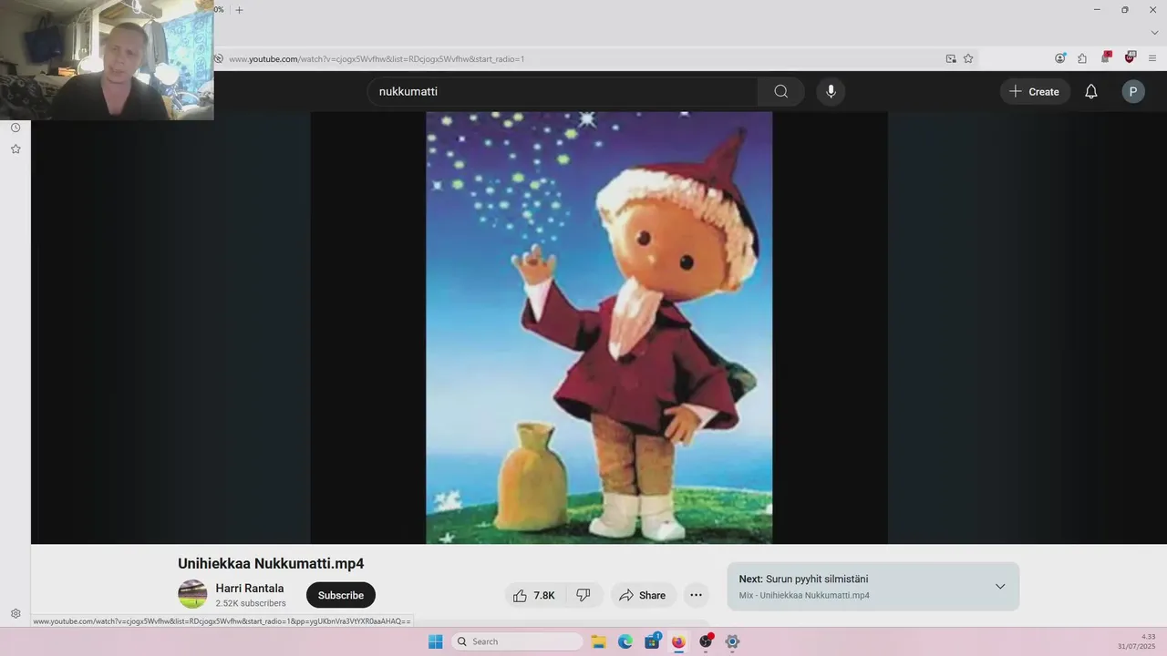This screenshot has width=1167, height=656.
Task: Open Microsoft Store taskbar icon
Action: click(652, 641)
